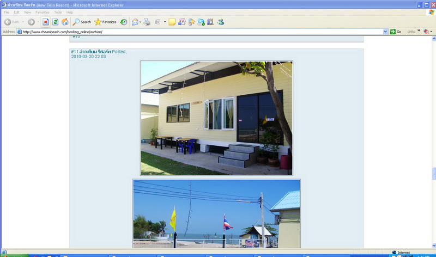Click the Forward navigation arrow
Viewport: 436px width, 257px height.
pyautogui.click(x=31, y=22)
